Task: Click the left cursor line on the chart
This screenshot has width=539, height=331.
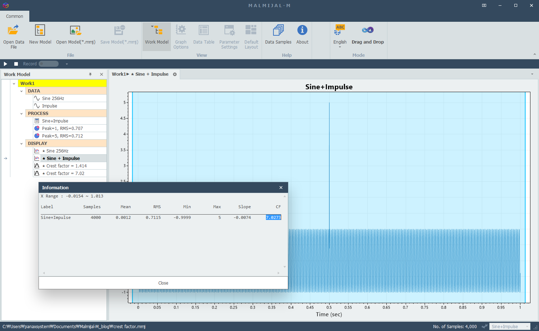Action: pos(132,137)
